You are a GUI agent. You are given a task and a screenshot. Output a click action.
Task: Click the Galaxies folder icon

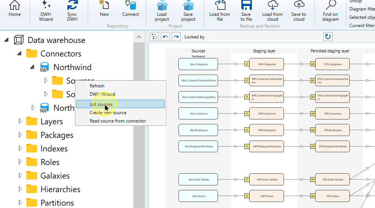click(x=32, y=176)
